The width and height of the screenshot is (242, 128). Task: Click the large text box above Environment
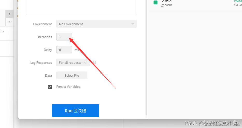[x=81, y=7]
